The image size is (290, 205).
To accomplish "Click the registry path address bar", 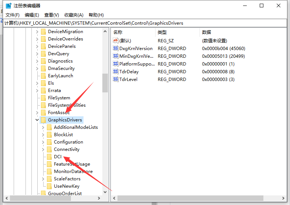I will [145, 23].
